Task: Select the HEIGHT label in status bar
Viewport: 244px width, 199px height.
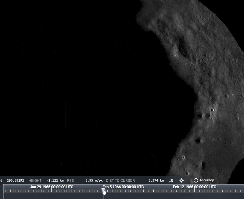Action: (x=35, y=180)
